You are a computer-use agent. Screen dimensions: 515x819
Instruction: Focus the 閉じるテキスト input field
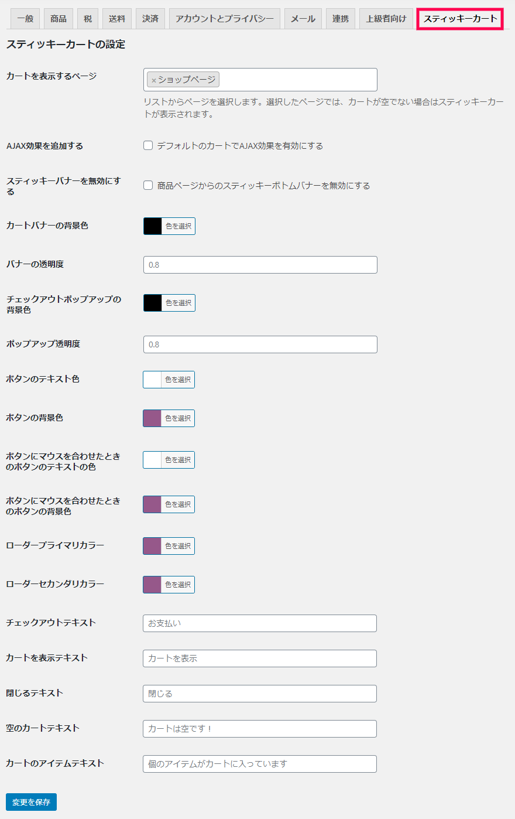tap(260, 694)
